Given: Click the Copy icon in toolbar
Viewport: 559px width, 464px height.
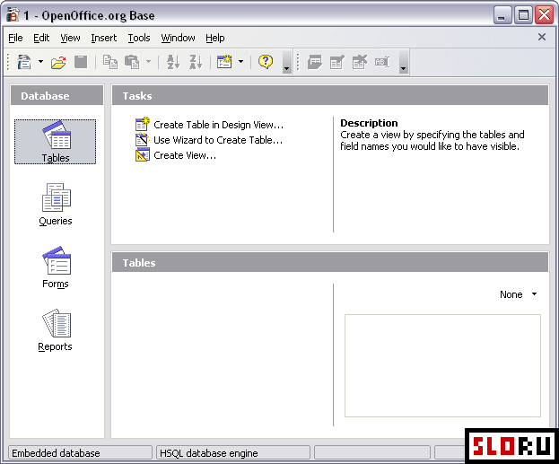Looking at the screenshot, I should tap(110, 62).
